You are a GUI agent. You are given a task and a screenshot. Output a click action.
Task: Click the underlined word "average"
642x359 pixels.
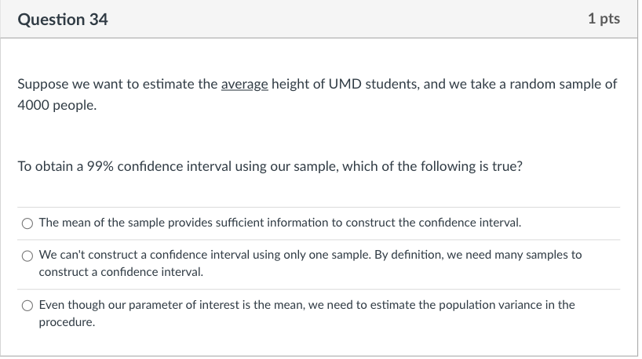click(244, 84)
